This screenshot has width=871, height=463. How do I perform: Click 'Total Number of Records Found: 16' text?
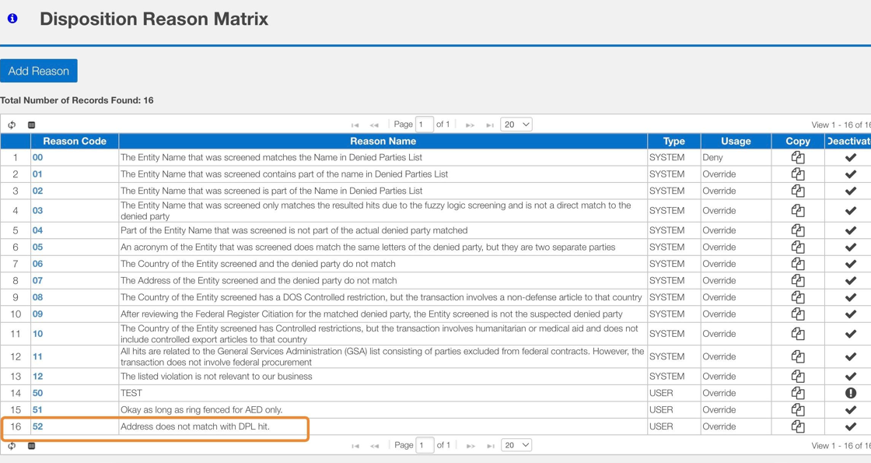[x=77, y=100]
